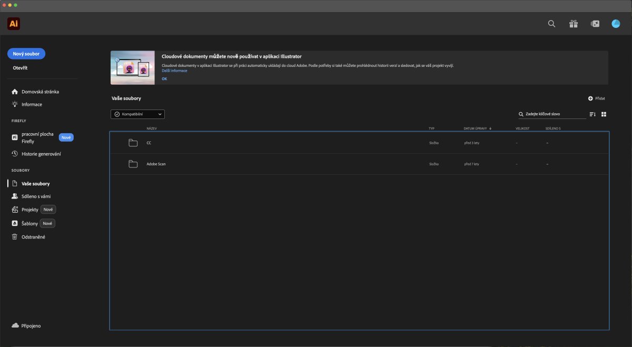Screen dimensions: 632x347
Task: Focus the Zadejte klíčové slovo search field
Action: click(552, 114)
